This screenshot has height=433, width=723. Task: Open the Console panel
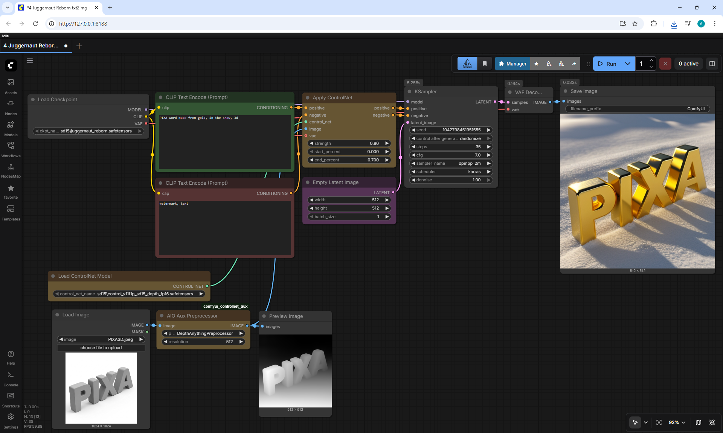pos(11,379)
